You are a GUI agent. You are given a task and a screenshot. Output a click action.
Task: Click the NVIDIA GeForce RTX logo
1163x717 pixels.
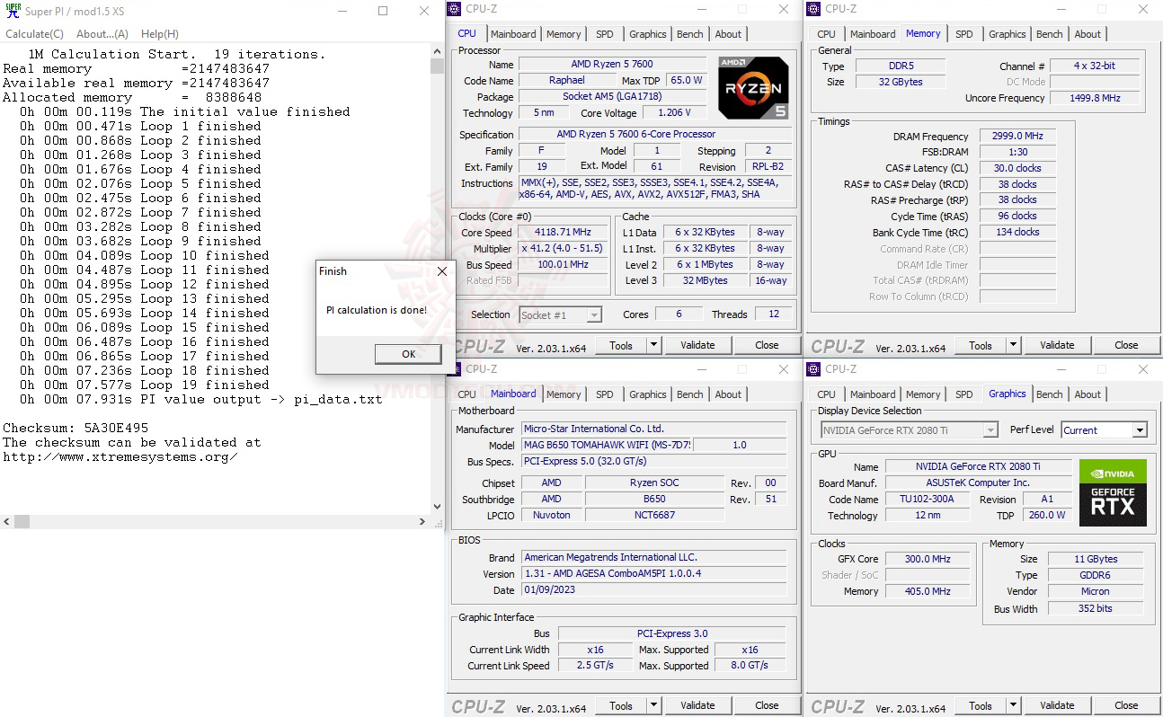pyautogui.click(x=1113, y=493)
